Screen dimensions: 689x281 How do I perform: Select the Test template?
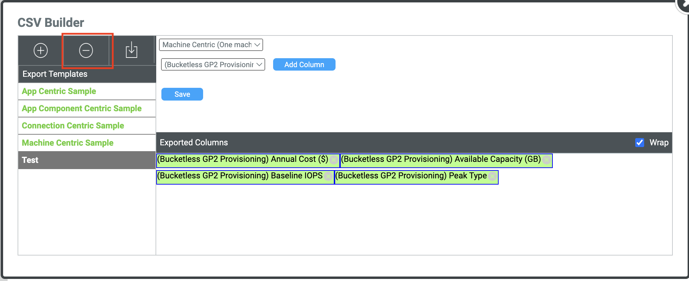30,160
